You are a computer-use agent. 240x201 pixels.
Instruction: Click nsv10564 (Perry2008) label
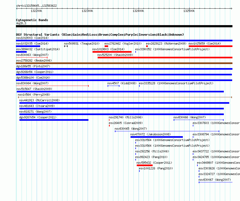(34, 95)
